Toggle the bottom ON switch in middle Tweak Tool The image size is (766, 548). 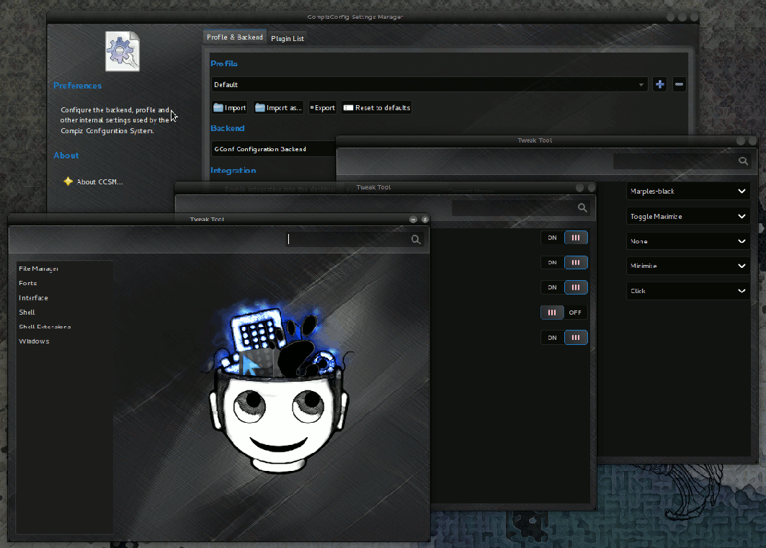coord(564,337)
